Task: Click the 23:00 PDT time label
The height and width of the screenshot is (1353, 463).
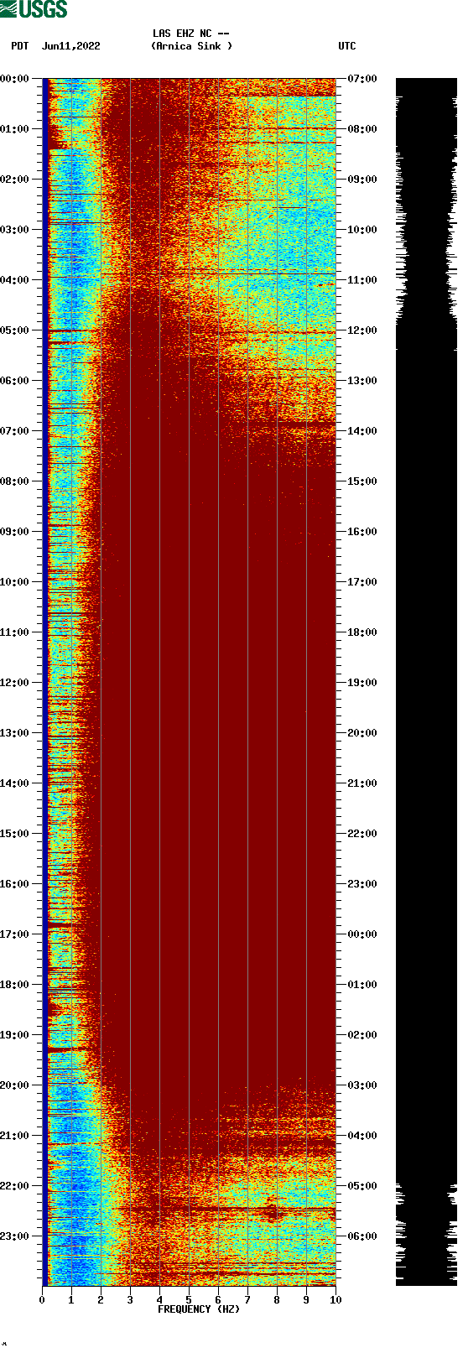Action: [x=15, y=1236]
